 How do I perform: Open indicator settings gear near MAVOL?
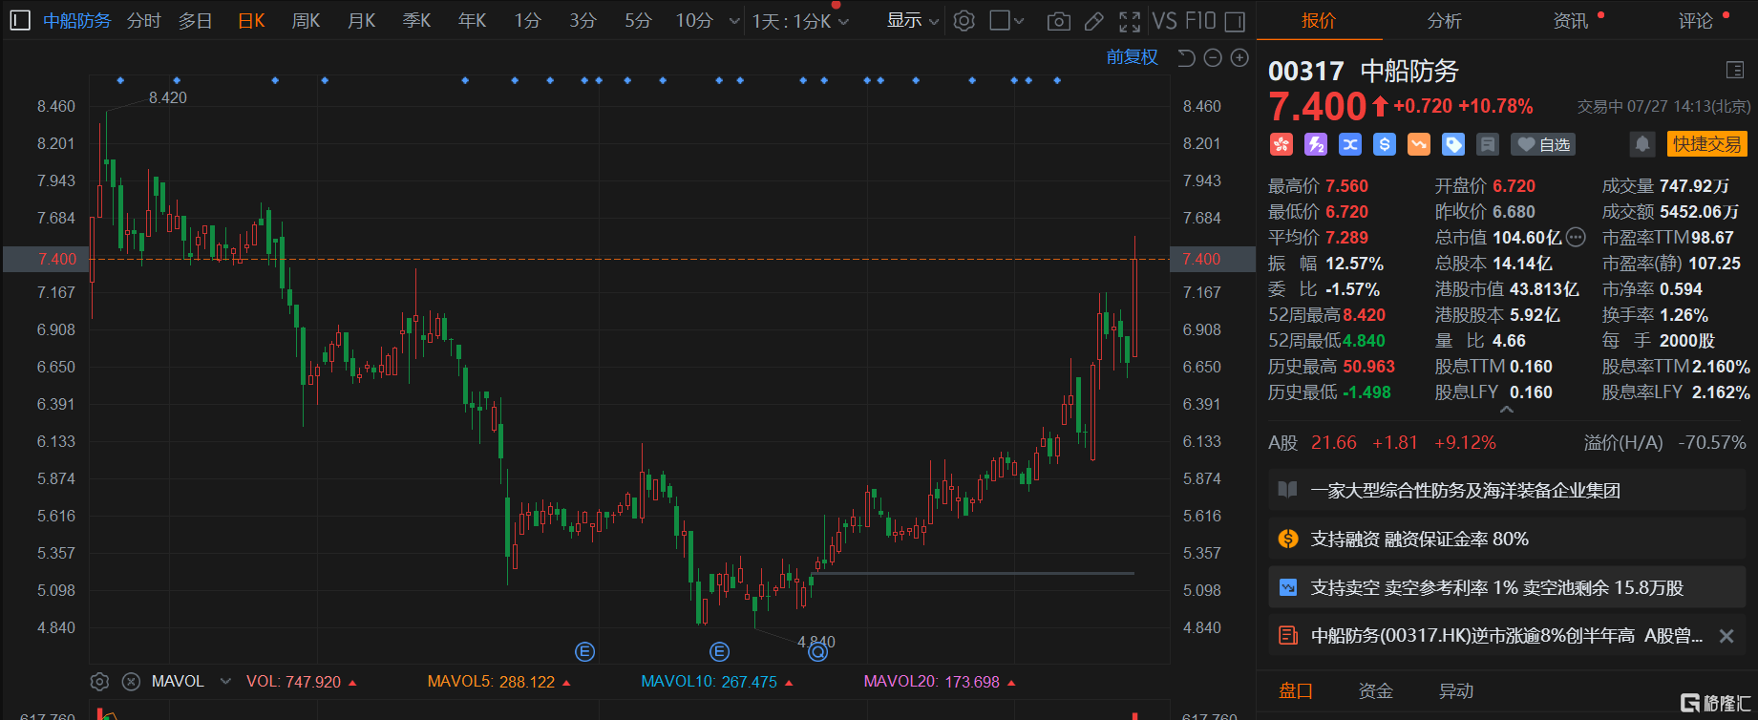click(x=99, y=682)
